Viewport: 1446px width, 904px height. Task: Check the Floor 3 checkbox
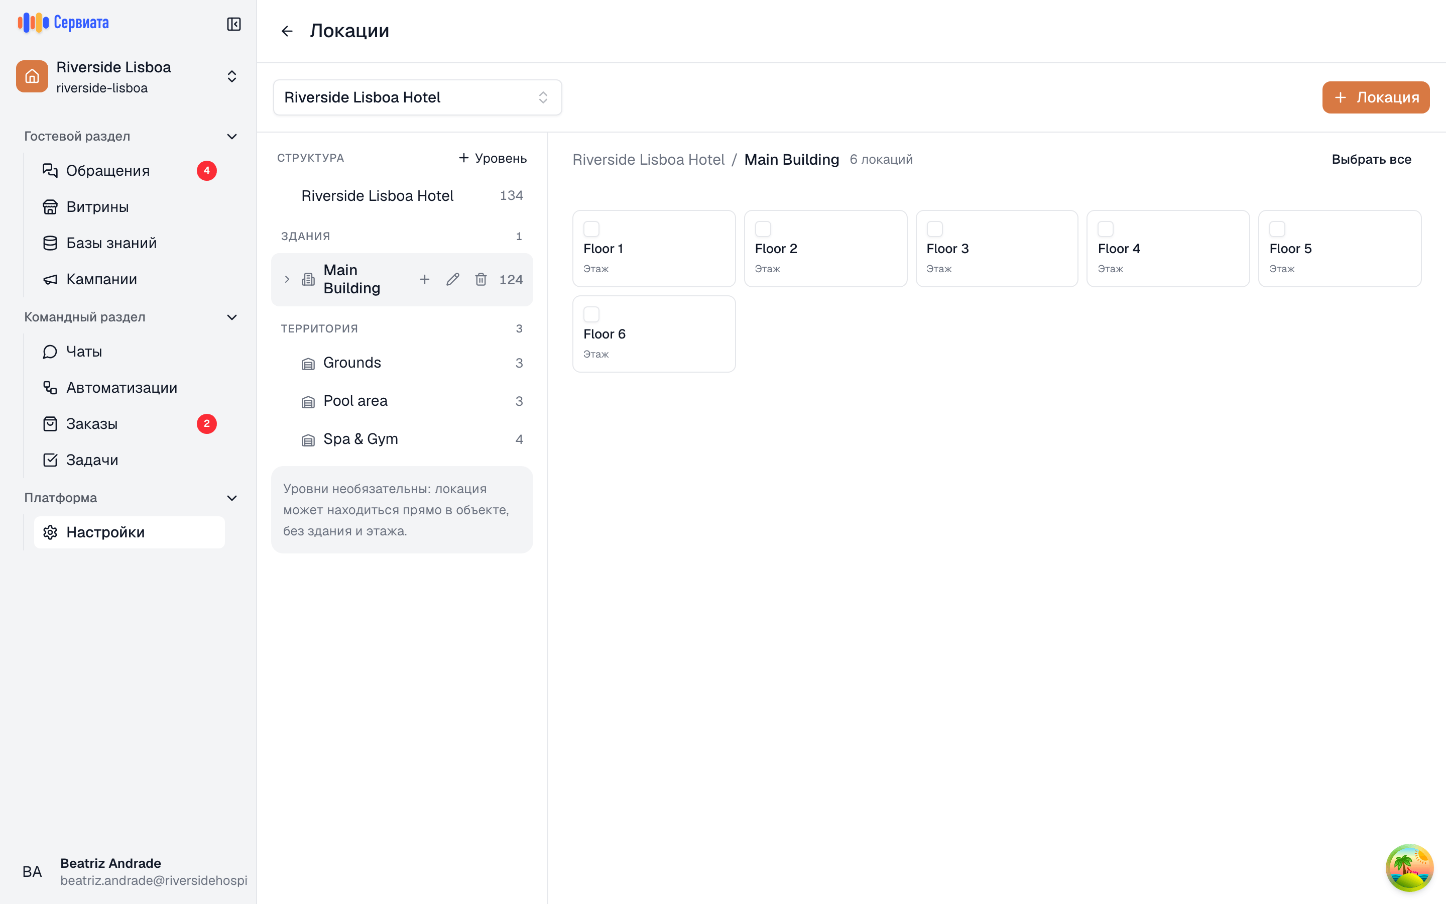934,229
